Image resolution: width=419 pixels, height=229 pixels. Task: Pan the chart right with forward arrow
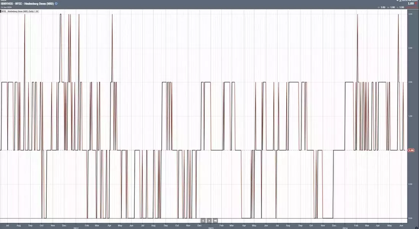pyautogui.click(x=209, y=221)
